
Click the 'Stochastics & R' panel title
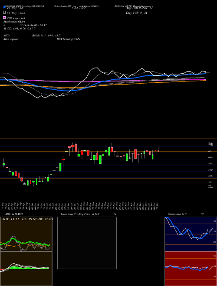(x=178, y=214)
